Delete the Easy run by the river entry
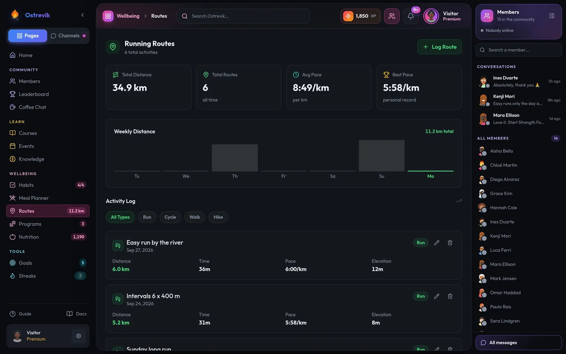Screen dimensions: 566x354 [x=450, y=243]
